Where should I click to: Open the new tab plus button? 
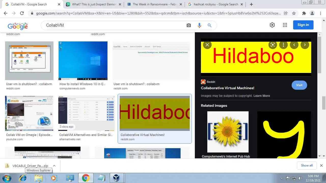(251, 4)
